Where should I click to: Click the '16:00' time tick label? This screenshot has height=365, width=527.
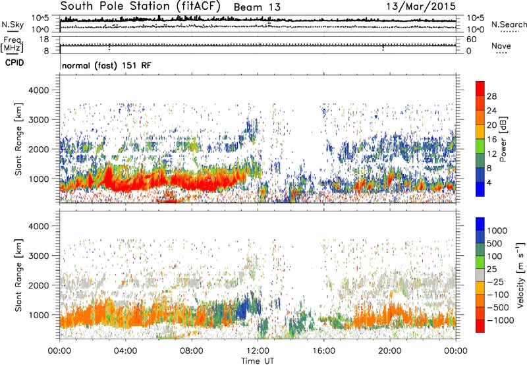(323, 351)
